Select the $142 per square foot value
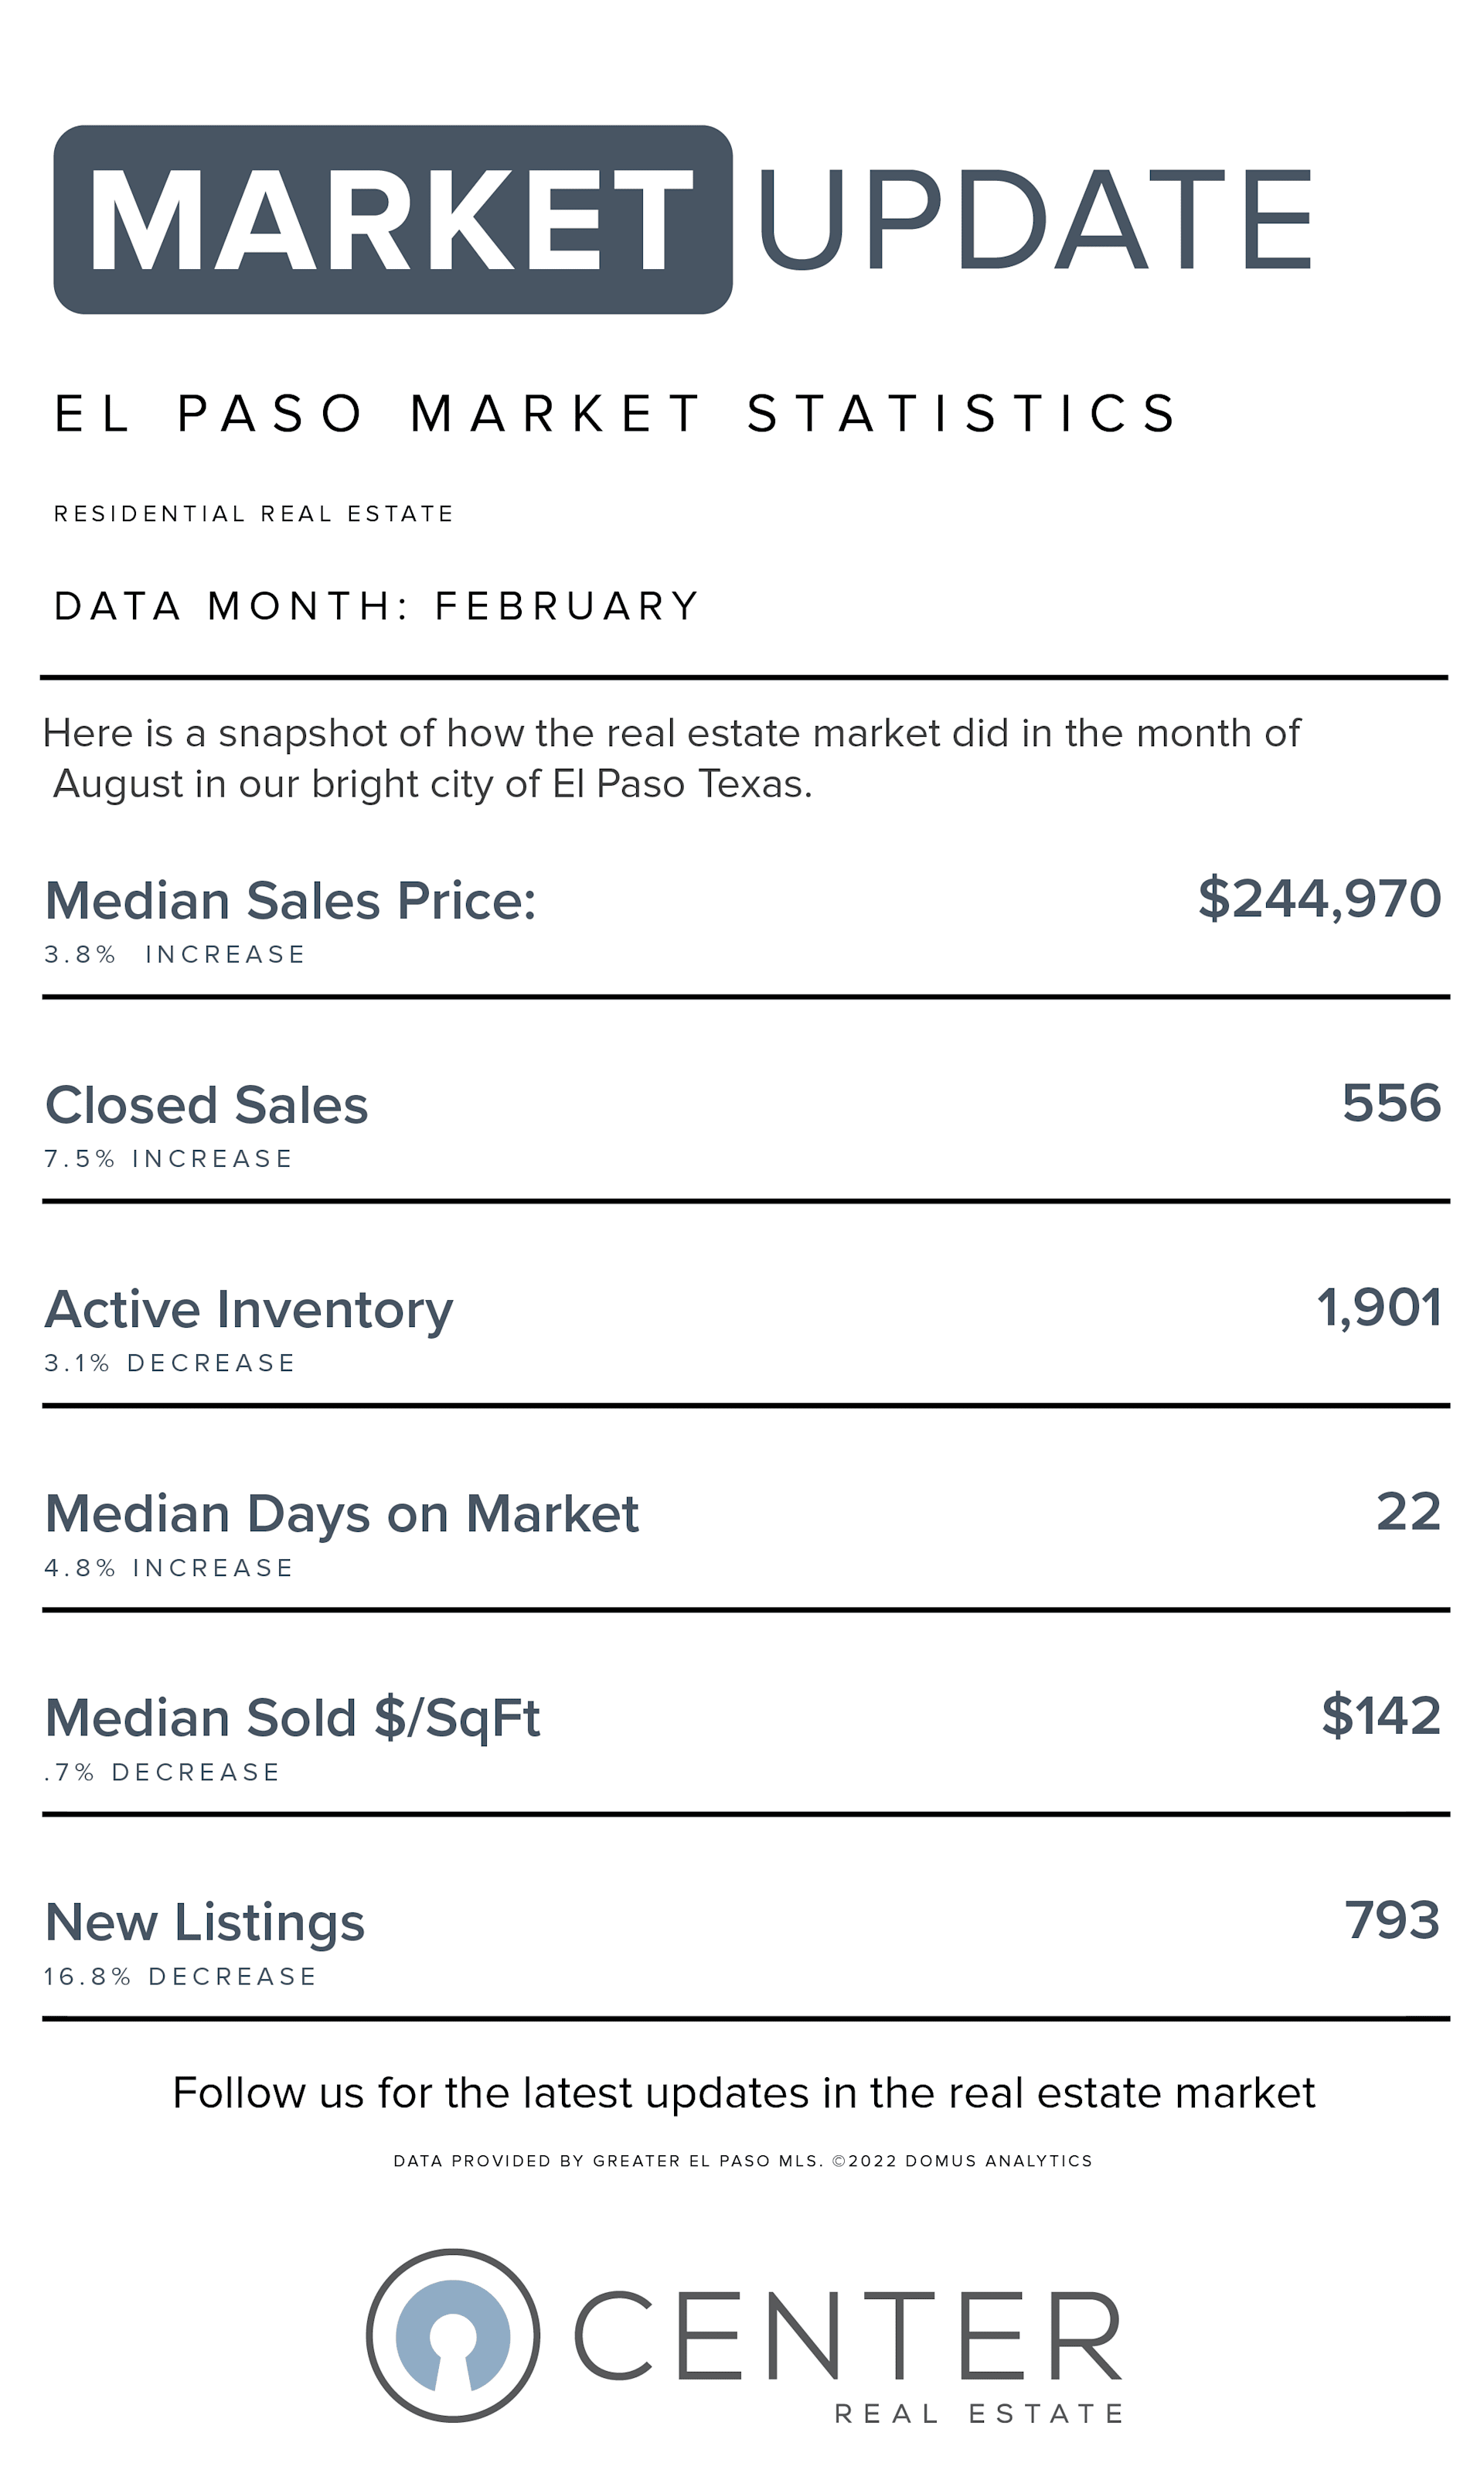 [1381, 1716]
